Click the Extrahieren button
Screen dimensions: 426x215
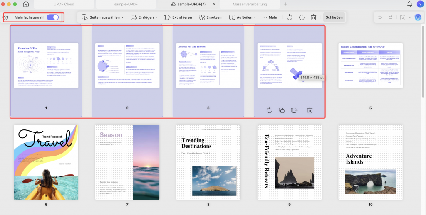pos(178,17)
